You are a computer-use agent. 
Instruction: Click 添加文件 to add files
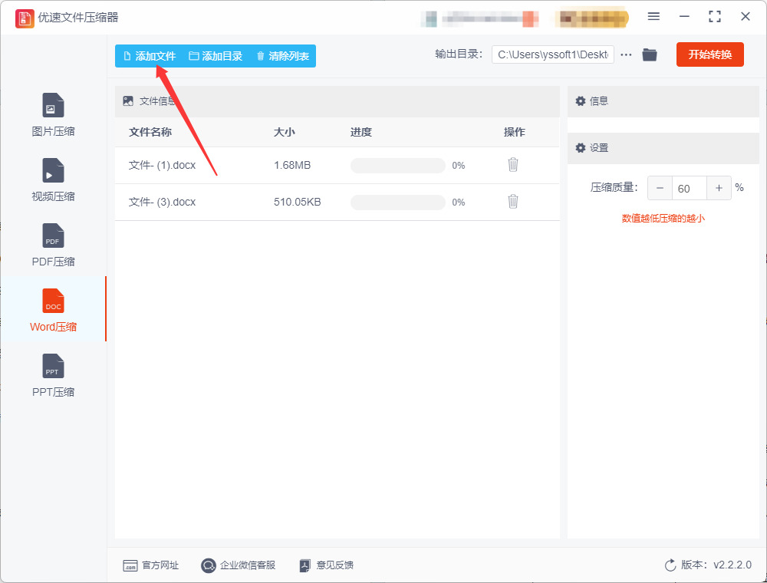(x=150, y=56)
